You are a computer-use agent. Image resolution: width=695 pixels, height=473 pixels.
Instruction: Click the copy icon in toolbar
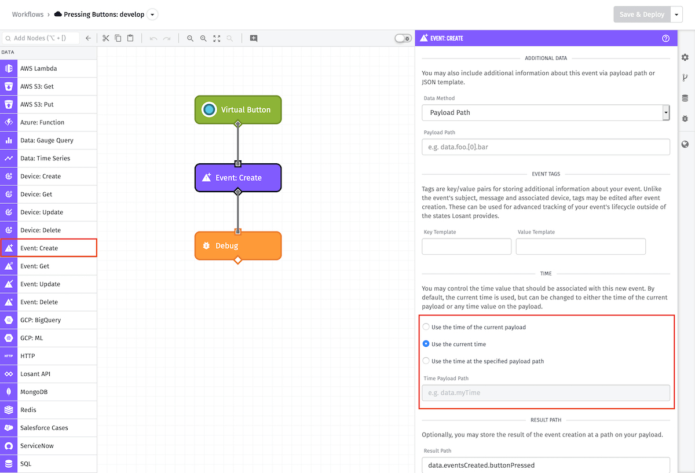[118, 38]
